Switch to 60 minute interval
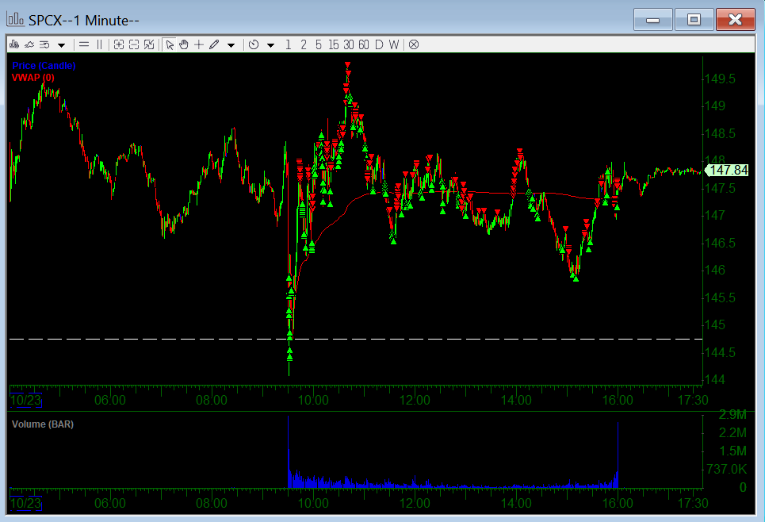This screenshot has height=522, width=765. click(363, 45)
